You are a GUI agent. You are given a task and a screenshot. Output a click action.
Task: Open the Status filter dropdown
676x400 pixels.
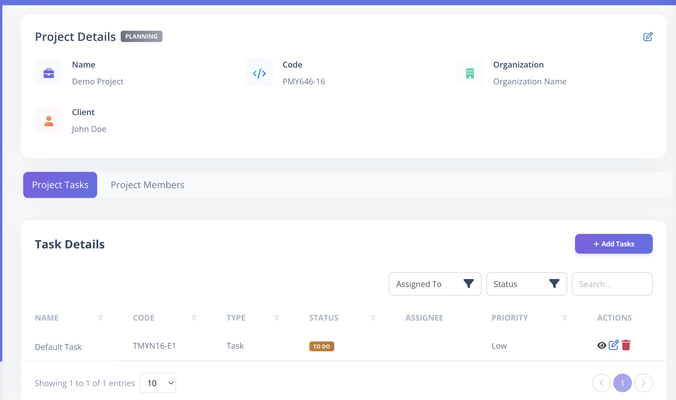527,284
